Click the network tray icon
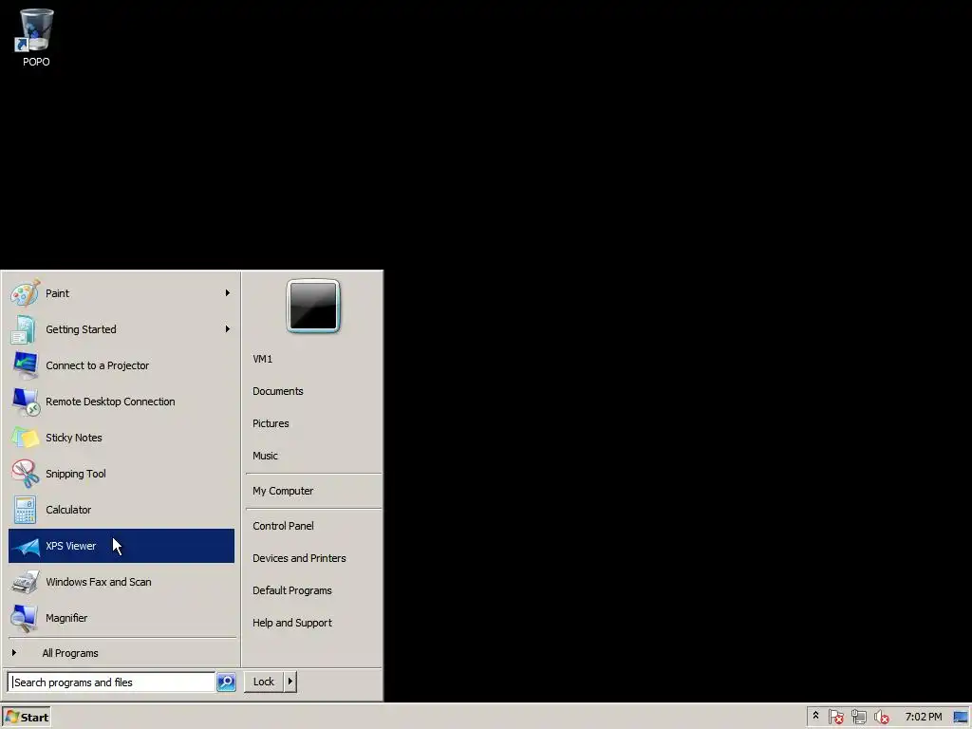Viewport: 972px width, 729px height. click(858, 717)
